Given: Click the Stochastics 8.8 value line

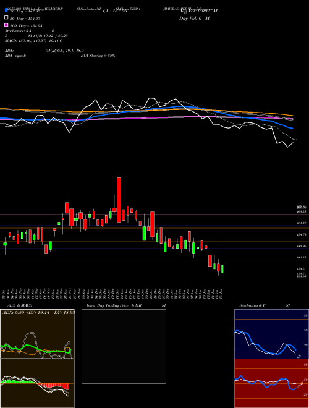Looking at the screenshot, I should 30,31.
